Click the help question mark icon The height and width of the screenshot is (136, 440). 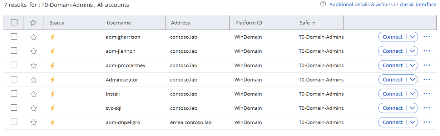point(323,4)
